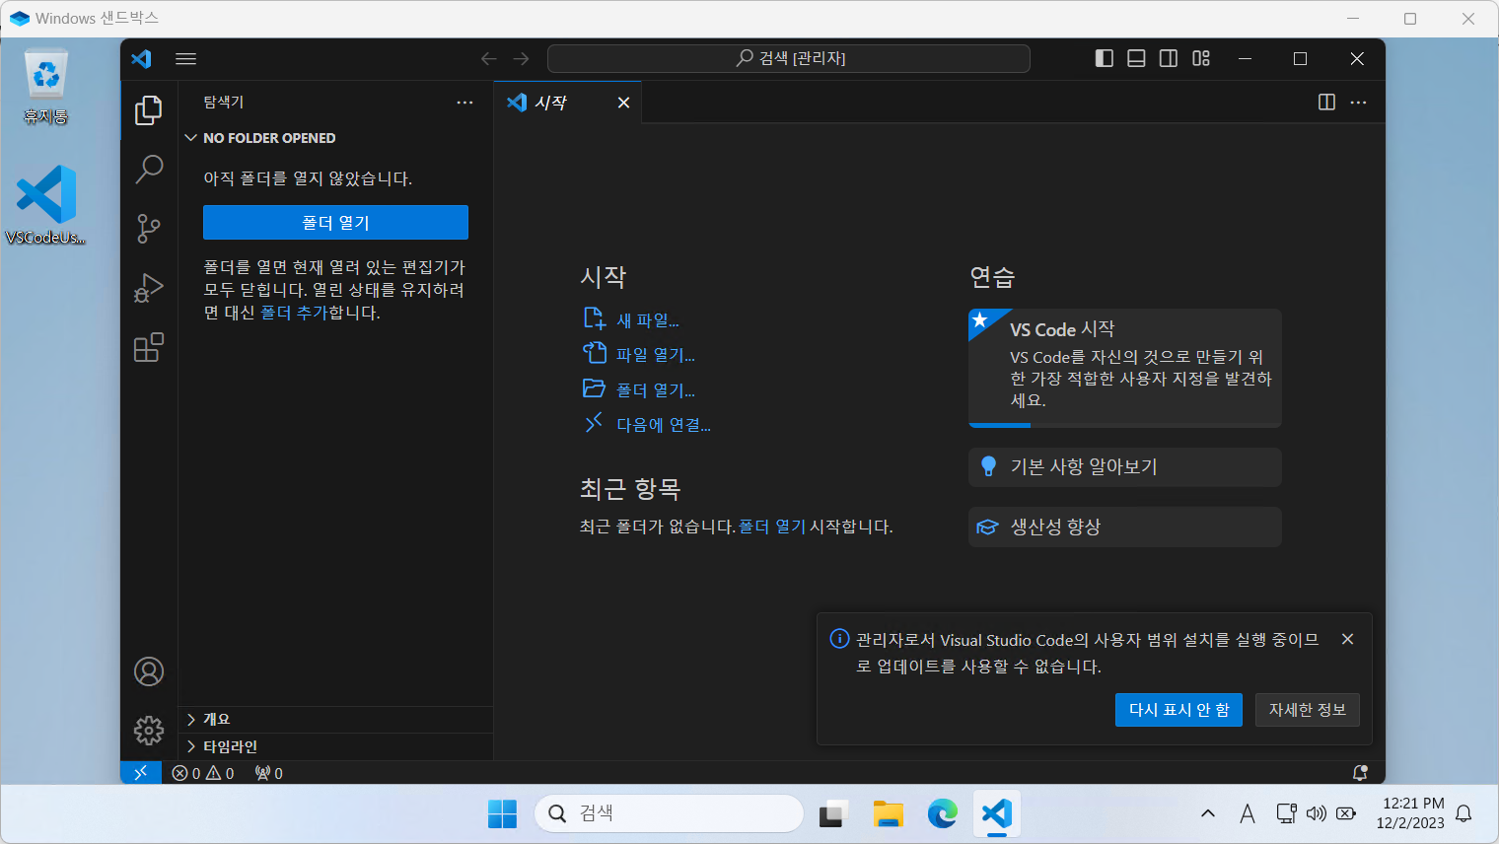The width and height of the screenshot is (1499, 844).
Task: Open Customize Layout icon
Action: pyautogui.click(x=1201, y=58)
